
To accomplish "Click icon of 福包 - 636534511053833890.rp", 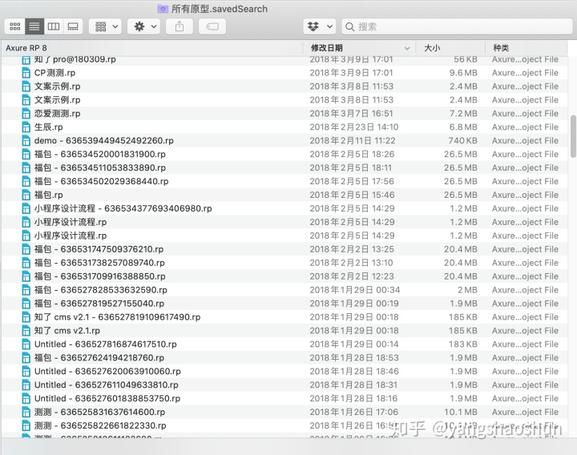I will [26, 168].
